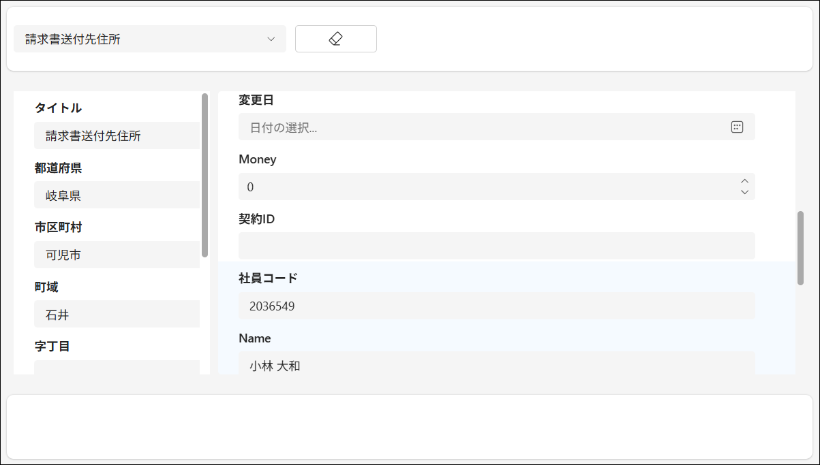Click the left panel vertical scrollbar
This screenshot has height=465, width=820.
point(204,175)
